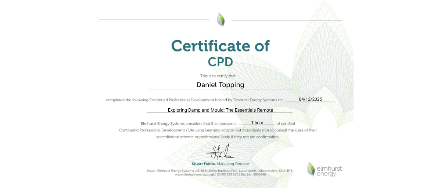Click the 'CPD' heading text
This screenshot has width=441, height=188.
(x=220, y=62)
